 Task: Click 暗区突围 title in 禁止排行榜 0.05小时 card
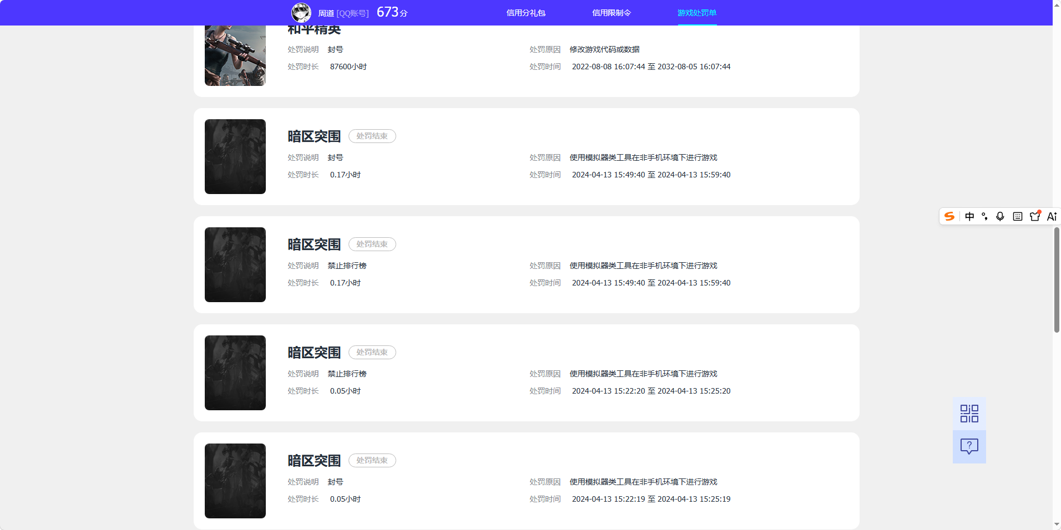point(314,353)
